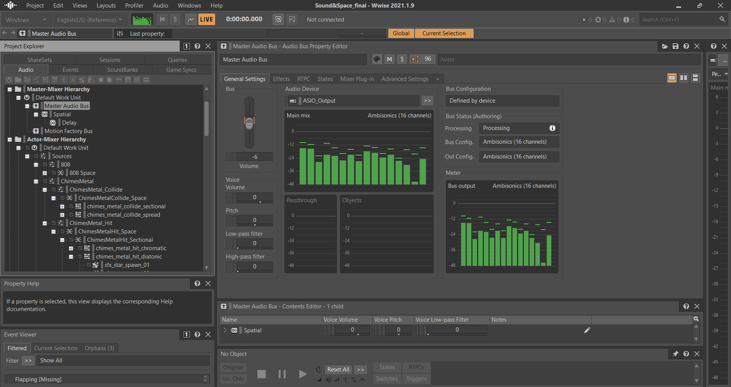Viewport: 731px width, 387px height.
Task: Toggle global Solo in the top toolbar
Action: (175, 19)
